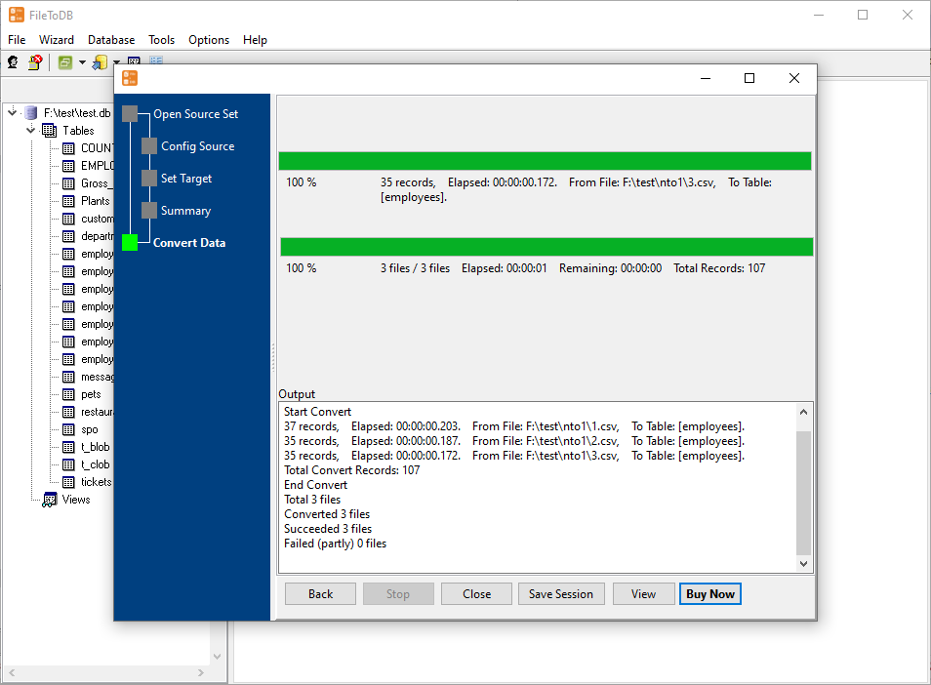
Task: Collapse the Tables tree node
Action: pos(31,131)
